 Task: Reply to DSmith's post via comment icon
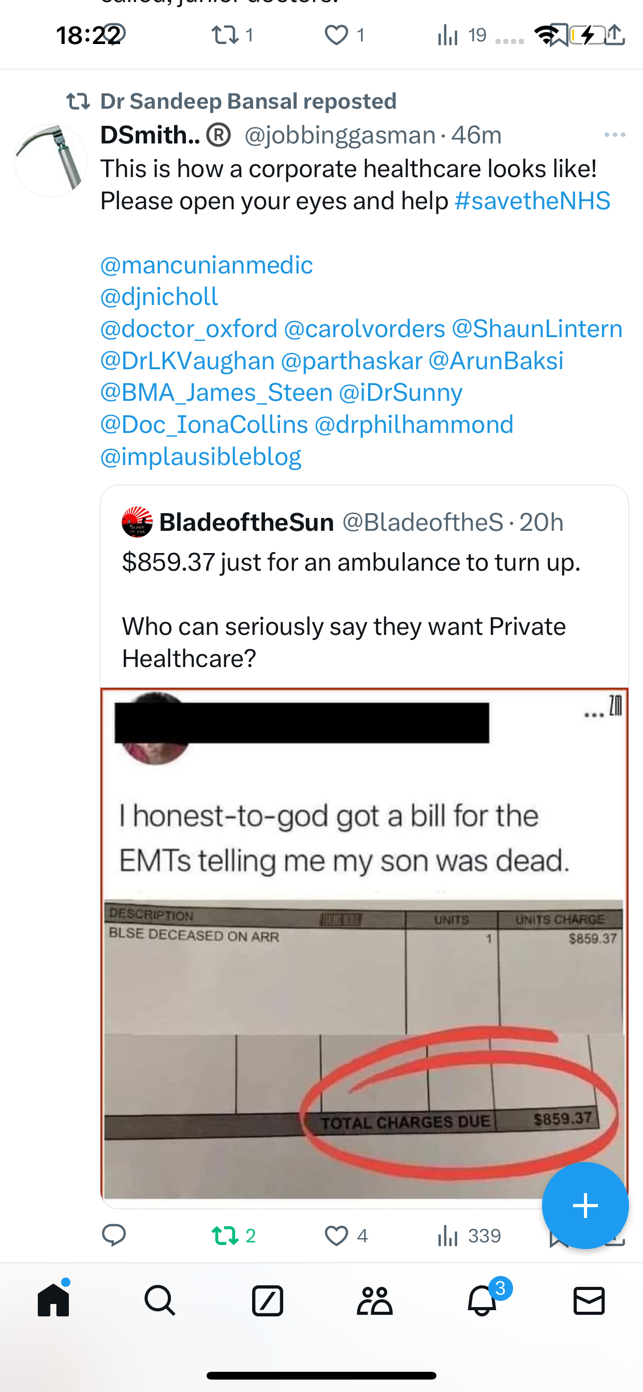tap(113, 1235)
